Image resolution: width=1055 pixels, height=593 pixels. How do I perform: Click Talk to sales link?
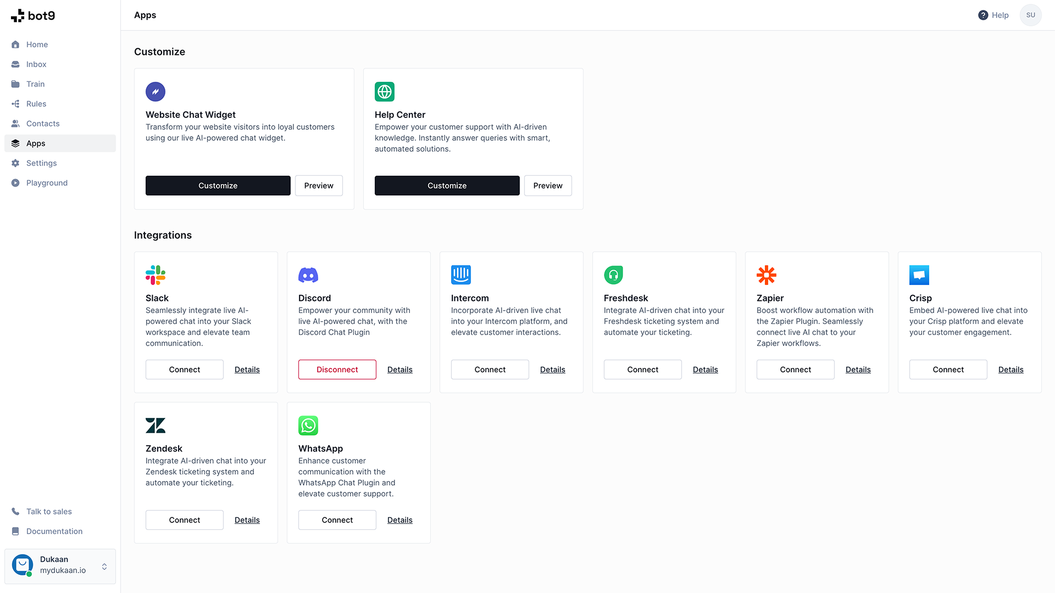(48, 511)
